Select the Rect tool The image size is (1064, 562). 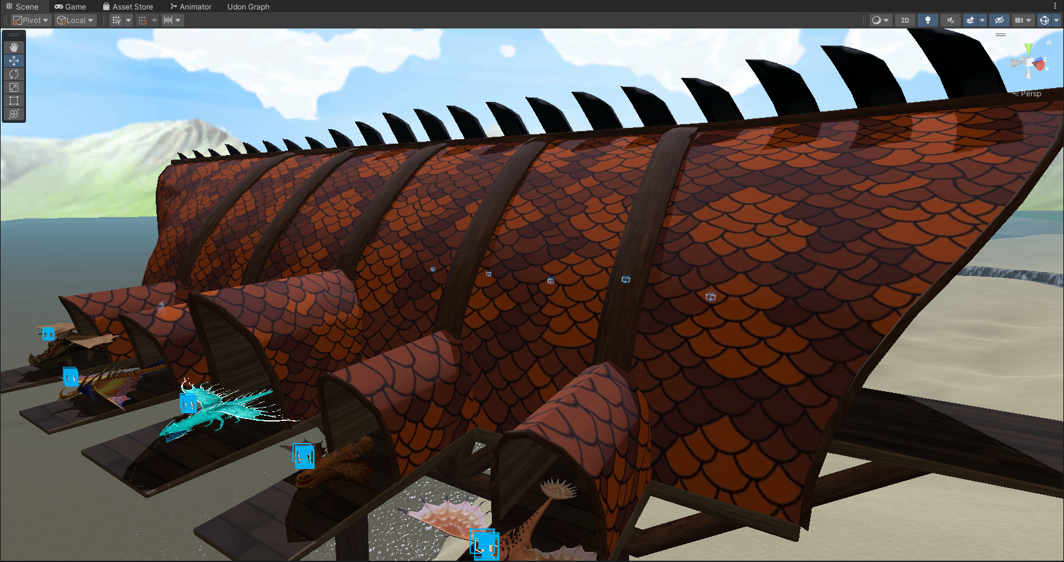[x=14, y=101]
